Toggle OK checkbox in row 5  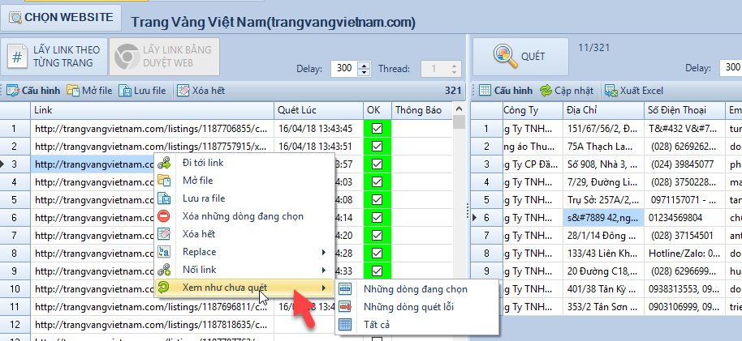pos(377,200)
